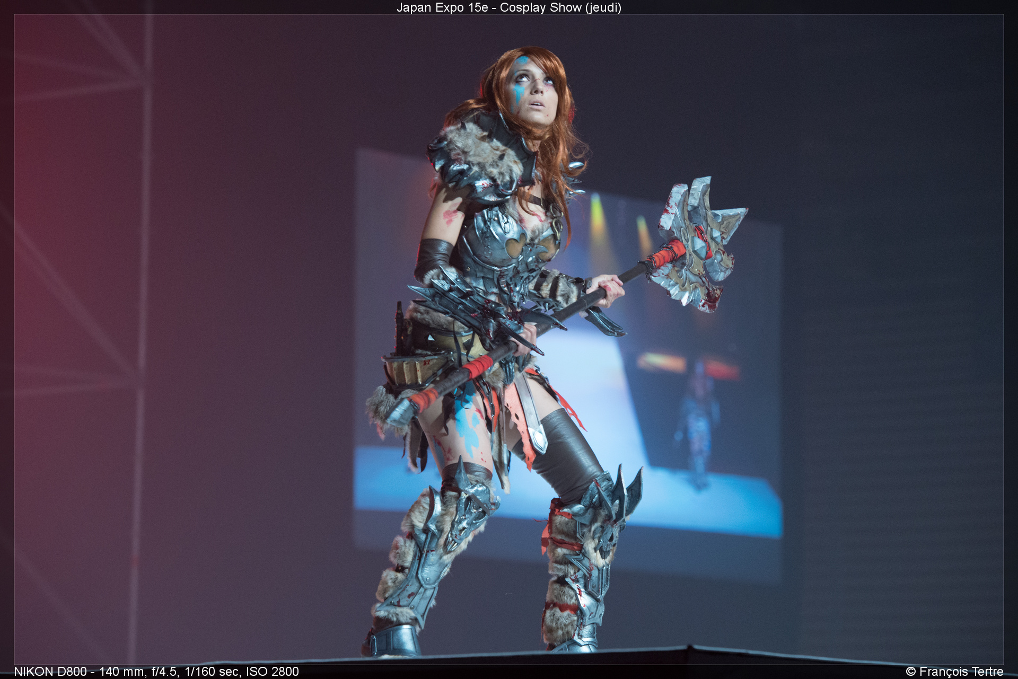Image resolution: width=1018 pixels, height=679 pixels.
Task: Click the title "Japan Expo 15e - Cosplay Show (jeudi)"
Action: [x=509, y=7]
